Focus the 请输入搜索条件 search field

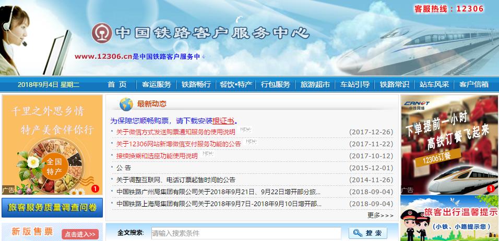click(246, 233)
